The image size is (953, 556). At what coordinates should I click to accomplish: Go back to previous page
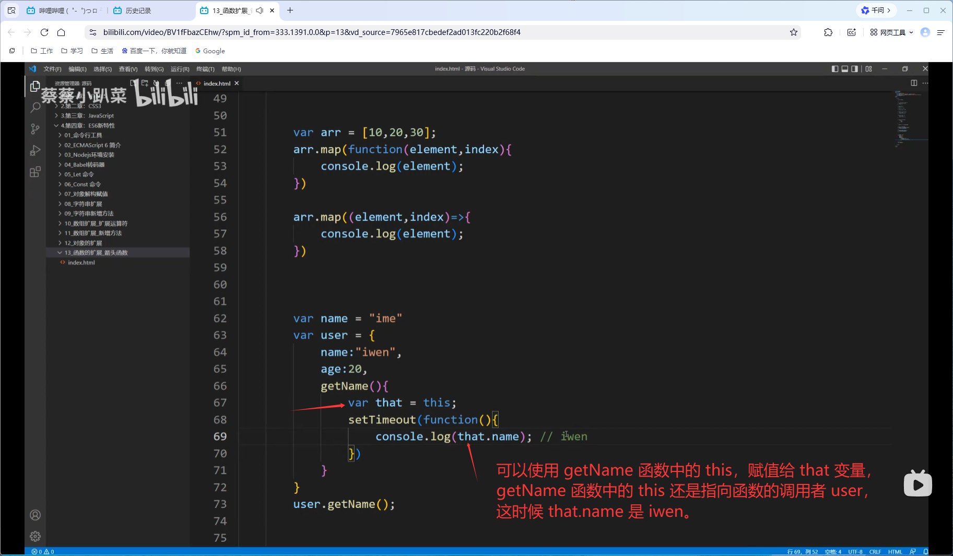point(11,32)
